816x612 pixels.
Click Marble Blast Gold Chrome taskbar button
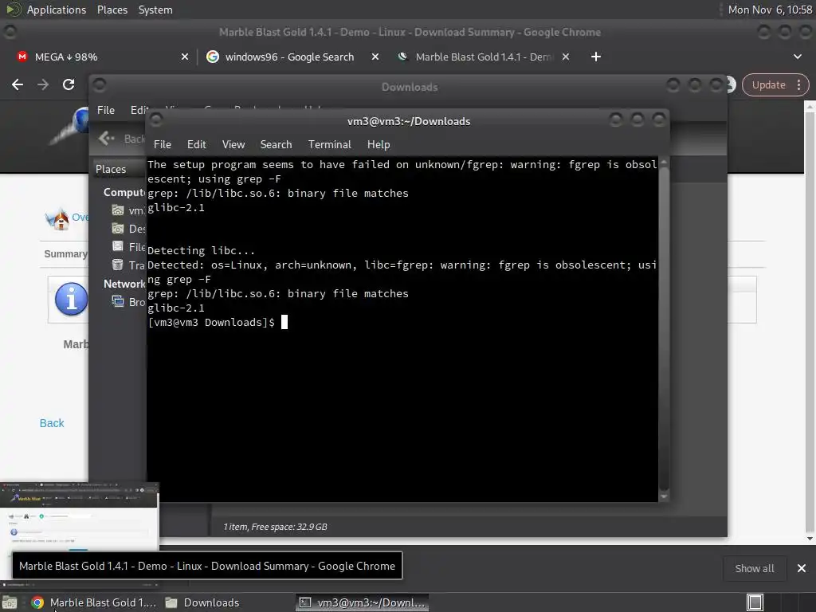click(94, 602)
